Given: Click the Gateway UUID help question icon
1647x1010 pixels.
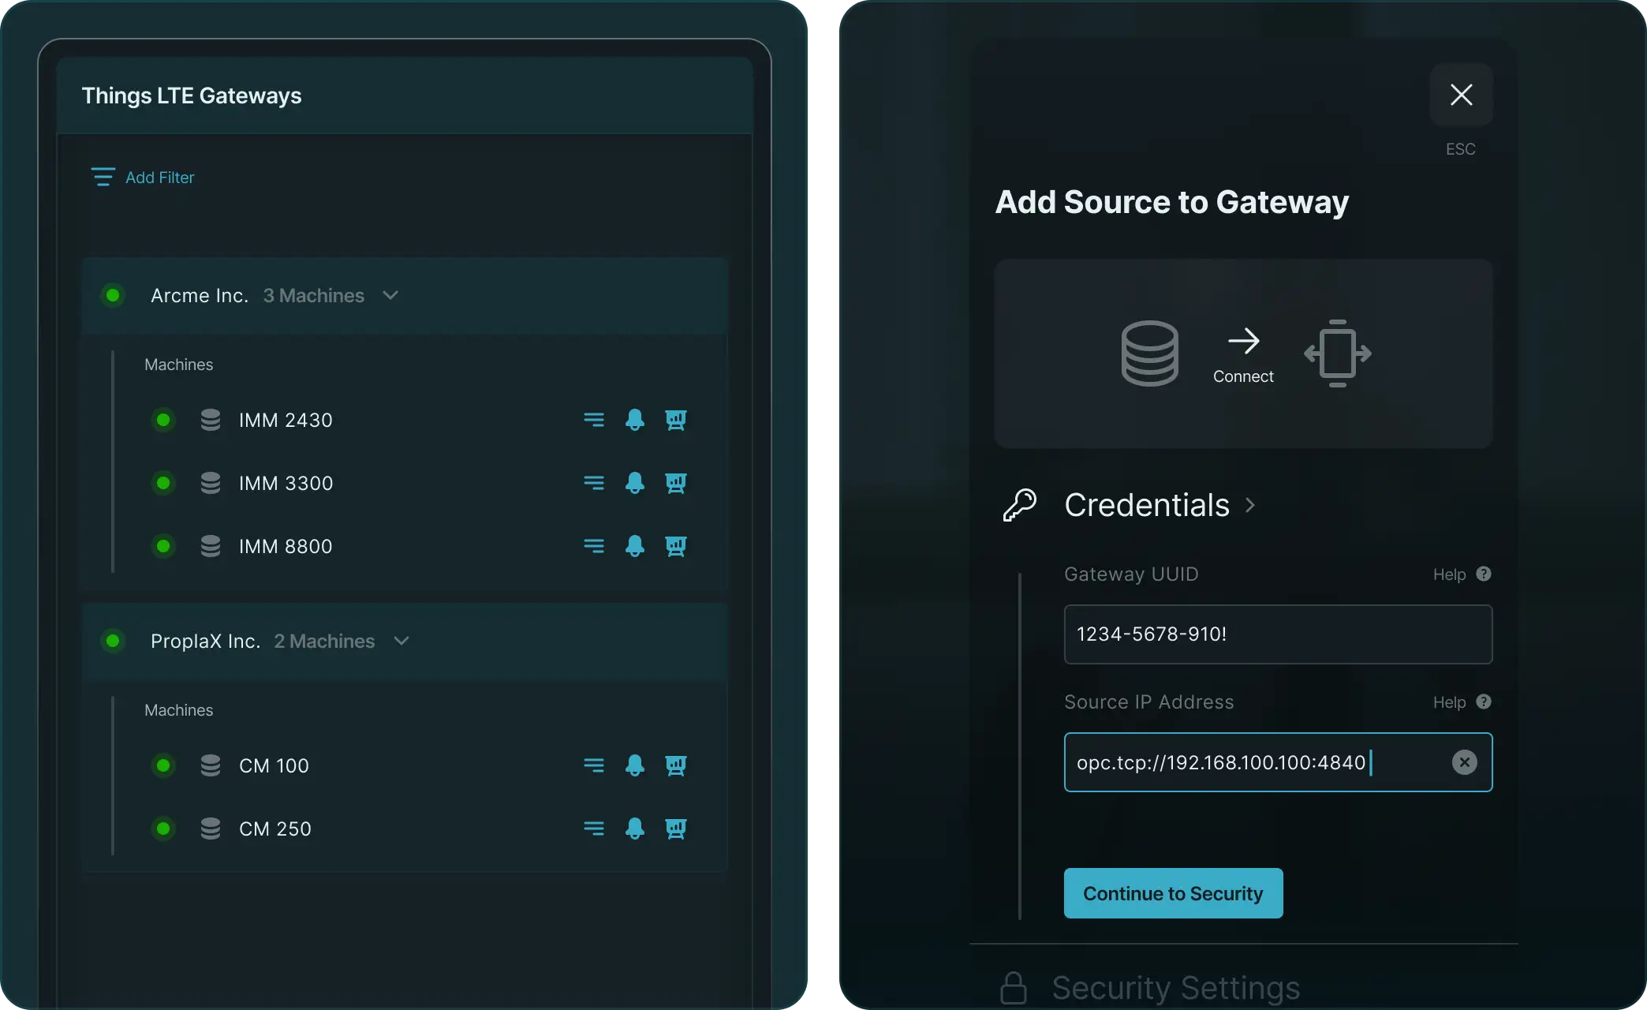Looking at the screenshot, I should point(1483,574).
